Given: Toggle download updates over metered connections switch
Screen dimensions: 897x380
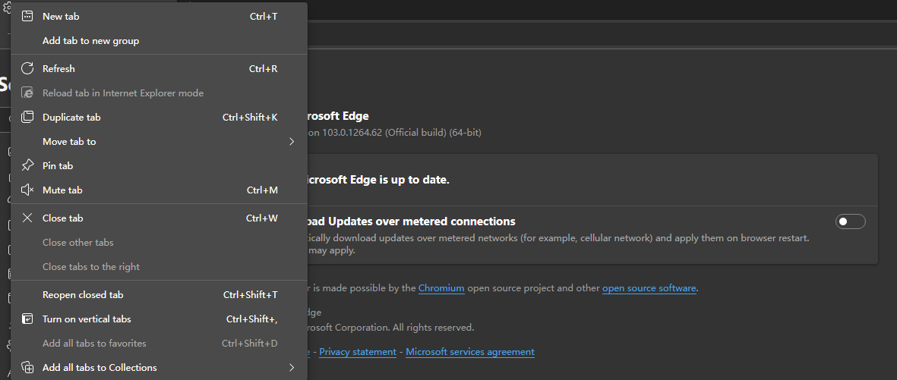Looking at the screenshot, I should point(851,221).
